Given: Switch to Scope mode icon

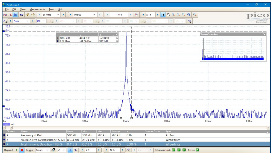Looking at the screenshot, I should coord(5,15).
